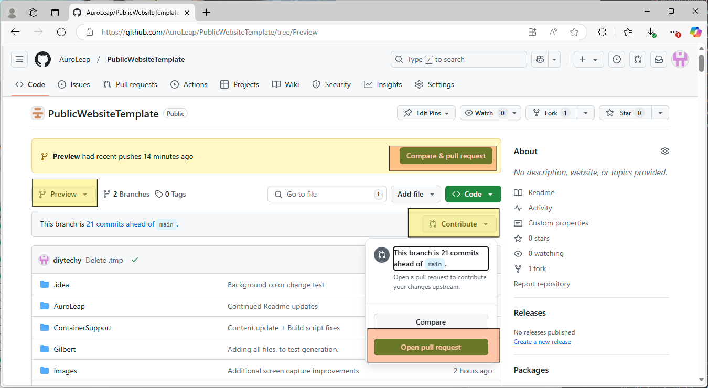This screenshot has width=708, height=388.
Task: Click the Open pull request button
Action: 431,347
